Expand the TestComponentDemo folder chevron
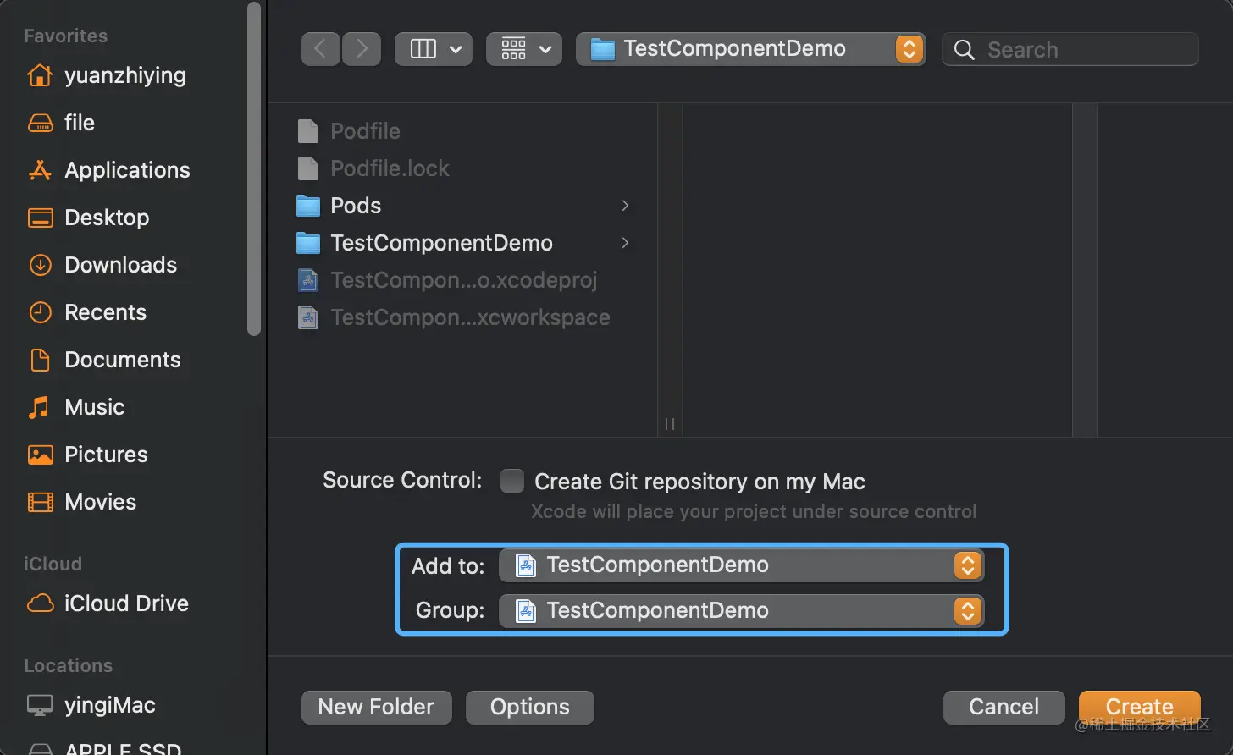Viewport: 1233px width, 755px height. coord(625,243)
